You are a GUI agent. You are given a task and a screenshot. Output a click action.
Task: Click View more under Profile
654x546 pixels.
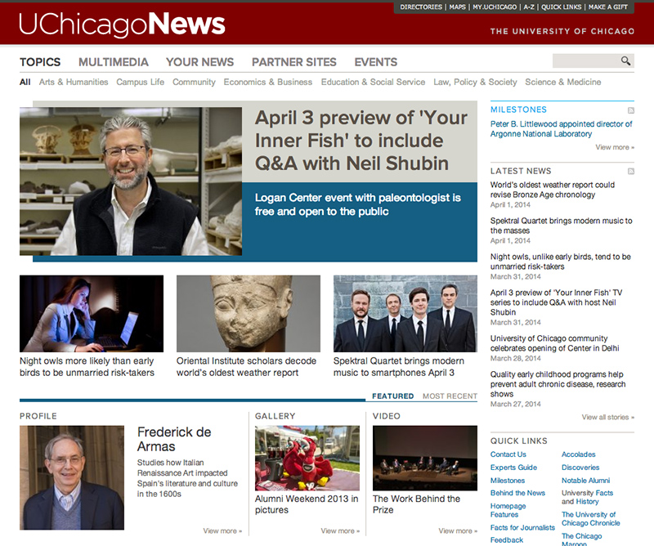tap(222, 531)
